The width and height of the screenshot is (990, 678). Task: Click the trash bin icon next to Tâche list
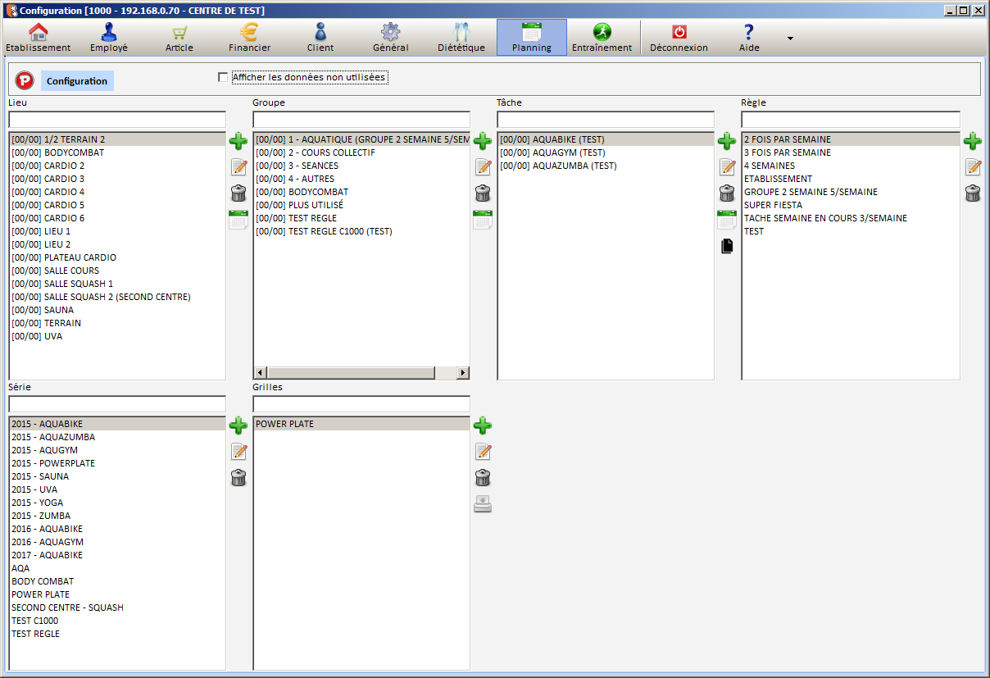(x=727, y=193)
